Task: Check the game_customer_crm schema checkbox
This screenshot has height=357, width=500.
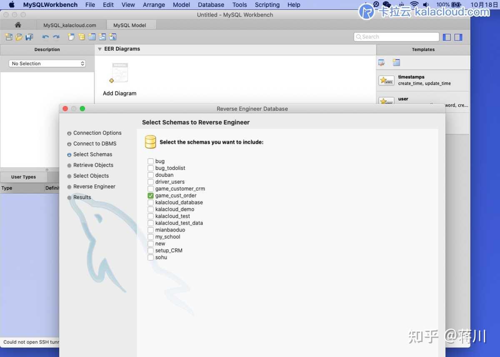Action: (x=150, y=189)
